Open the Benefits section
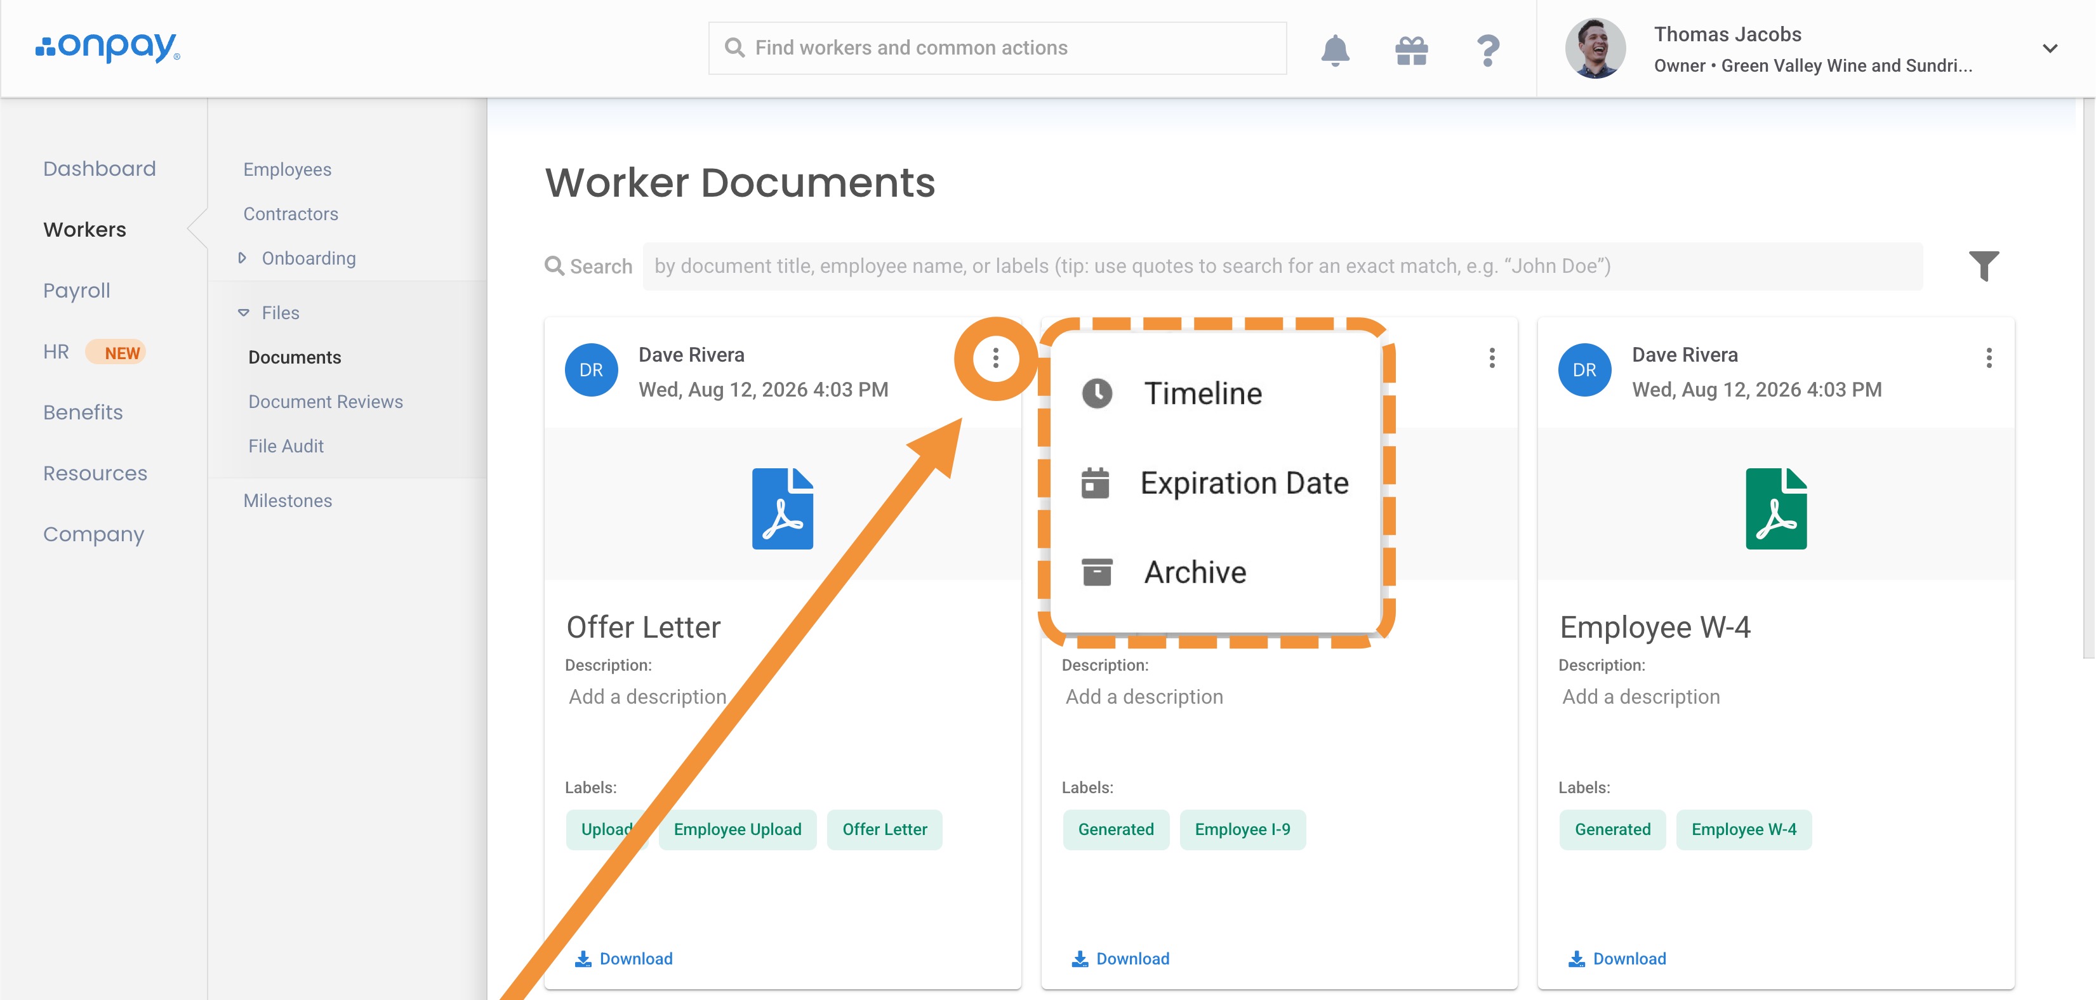 tap(83, 412)
